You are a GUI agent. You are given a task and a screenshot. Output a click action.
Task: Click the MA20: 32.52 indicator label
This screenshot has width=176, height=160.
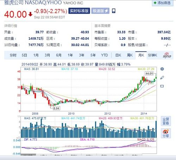pyautogui.click(x=107, y=69)
